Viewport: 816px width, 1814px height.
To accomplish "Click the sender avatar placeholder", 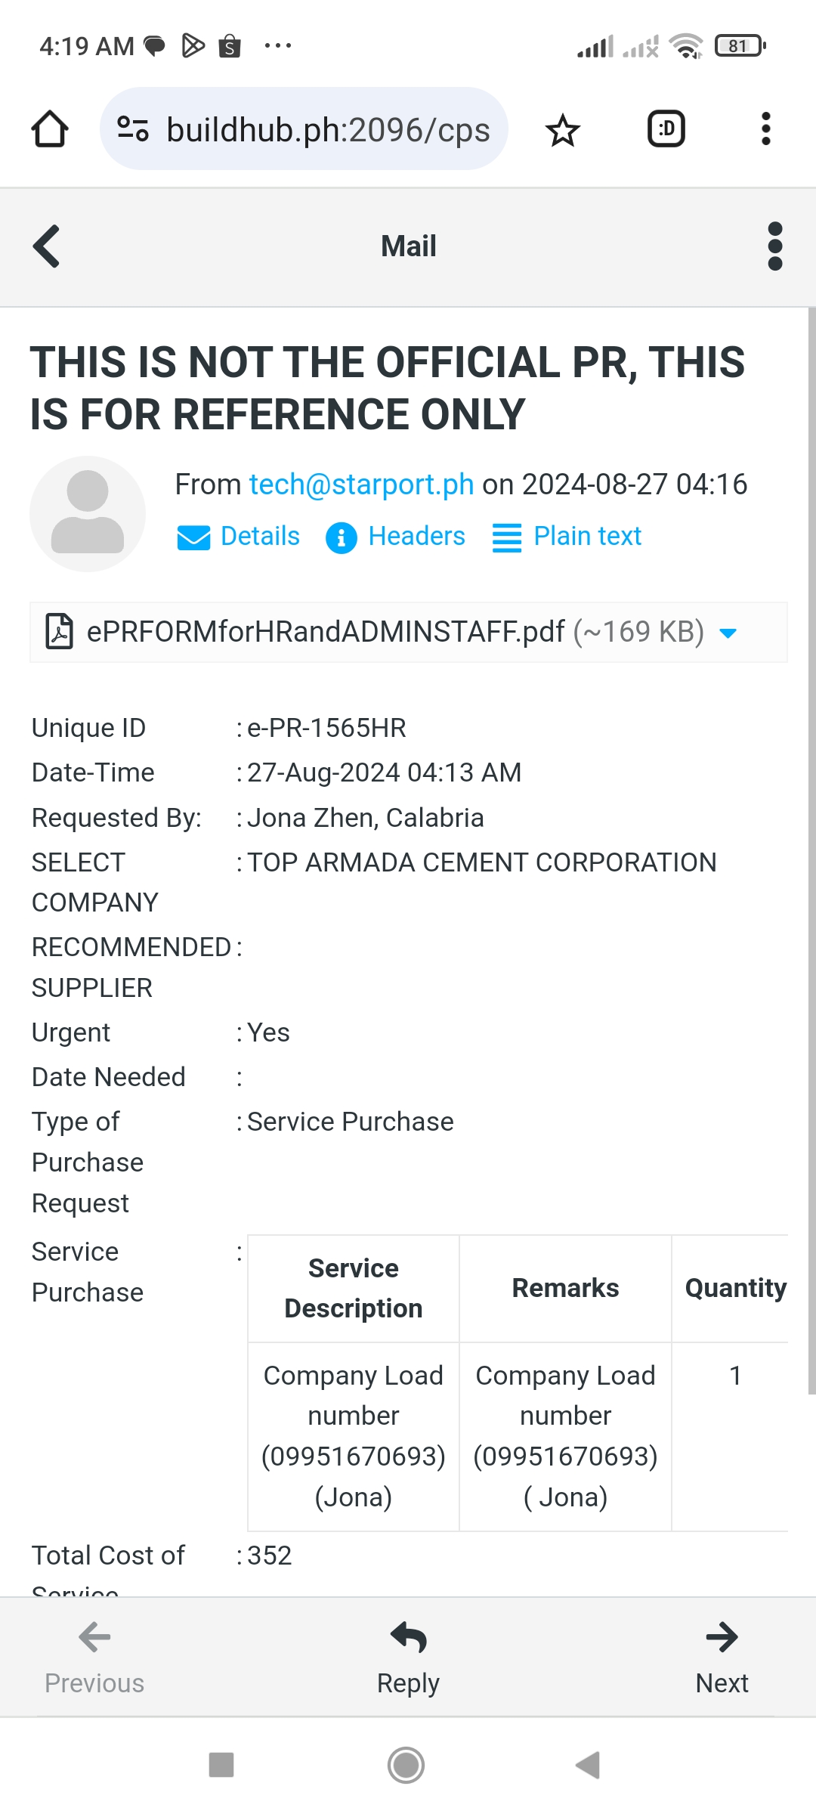I will (x=88, y=514).
